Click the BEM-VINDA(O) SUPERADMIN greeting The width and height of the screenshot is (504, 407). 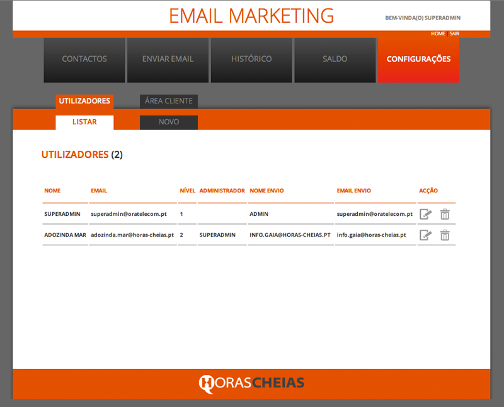[423, 18]
